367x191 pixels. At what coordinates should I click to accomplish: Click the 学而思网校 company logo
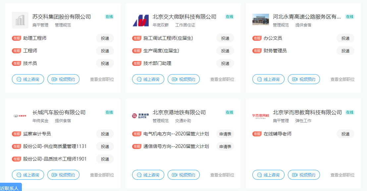[261, 116]
